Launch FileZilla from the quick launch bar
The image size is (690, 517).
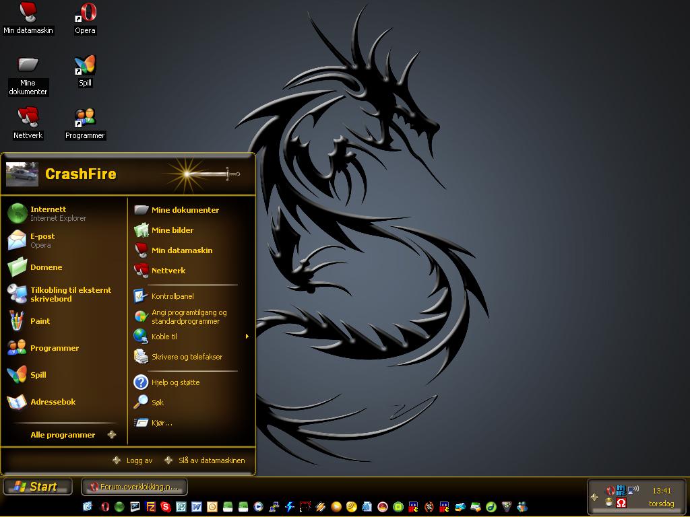coord(150,507)
